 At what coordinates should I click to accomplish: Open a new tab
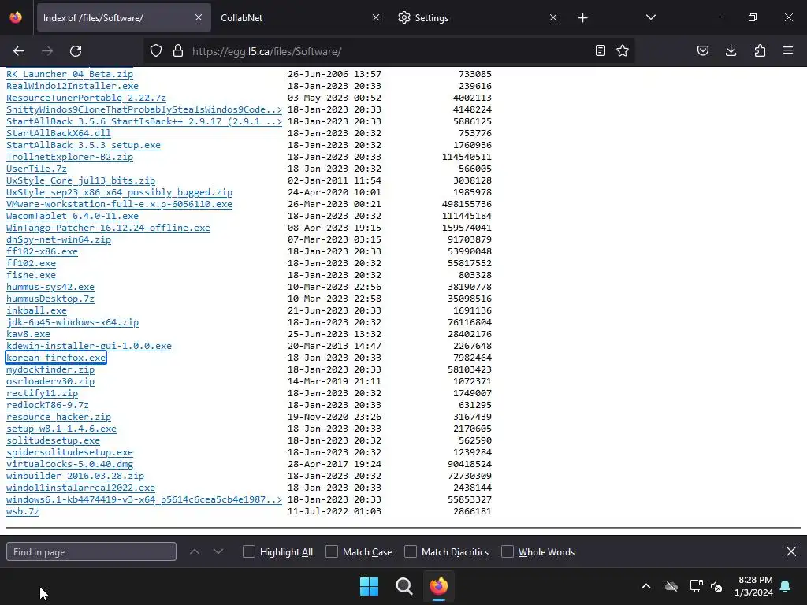tap(582, 18)
